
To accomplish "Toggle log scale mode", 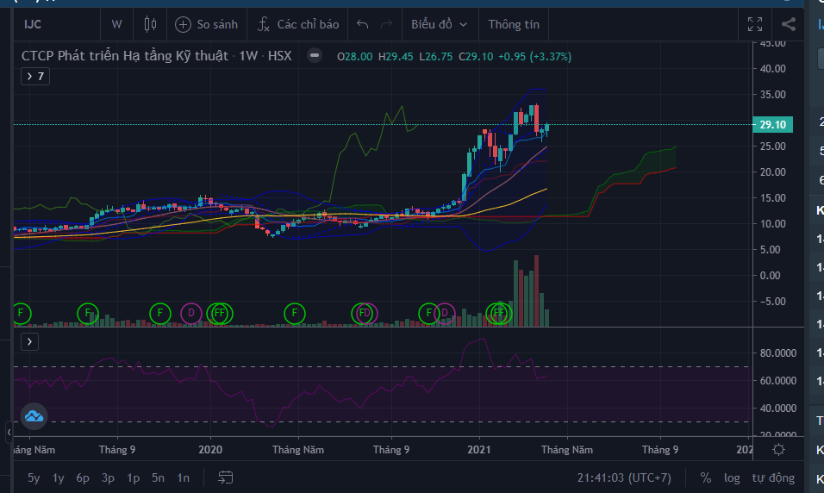I will [732, 477].
